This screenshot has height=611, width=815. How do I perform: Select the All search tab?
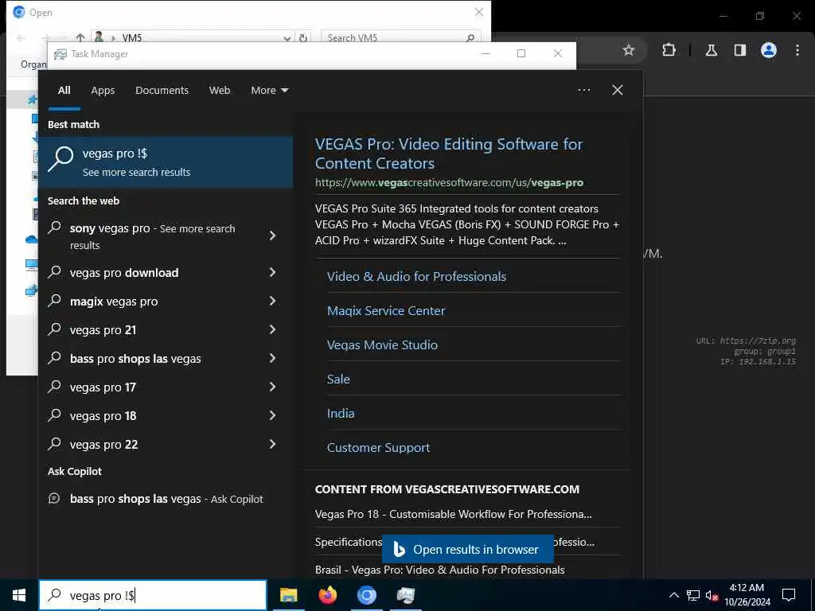(x=64, y=91)
